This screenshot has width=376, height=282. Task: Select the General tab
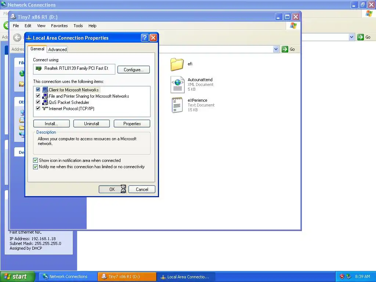[x=37, y=49]
